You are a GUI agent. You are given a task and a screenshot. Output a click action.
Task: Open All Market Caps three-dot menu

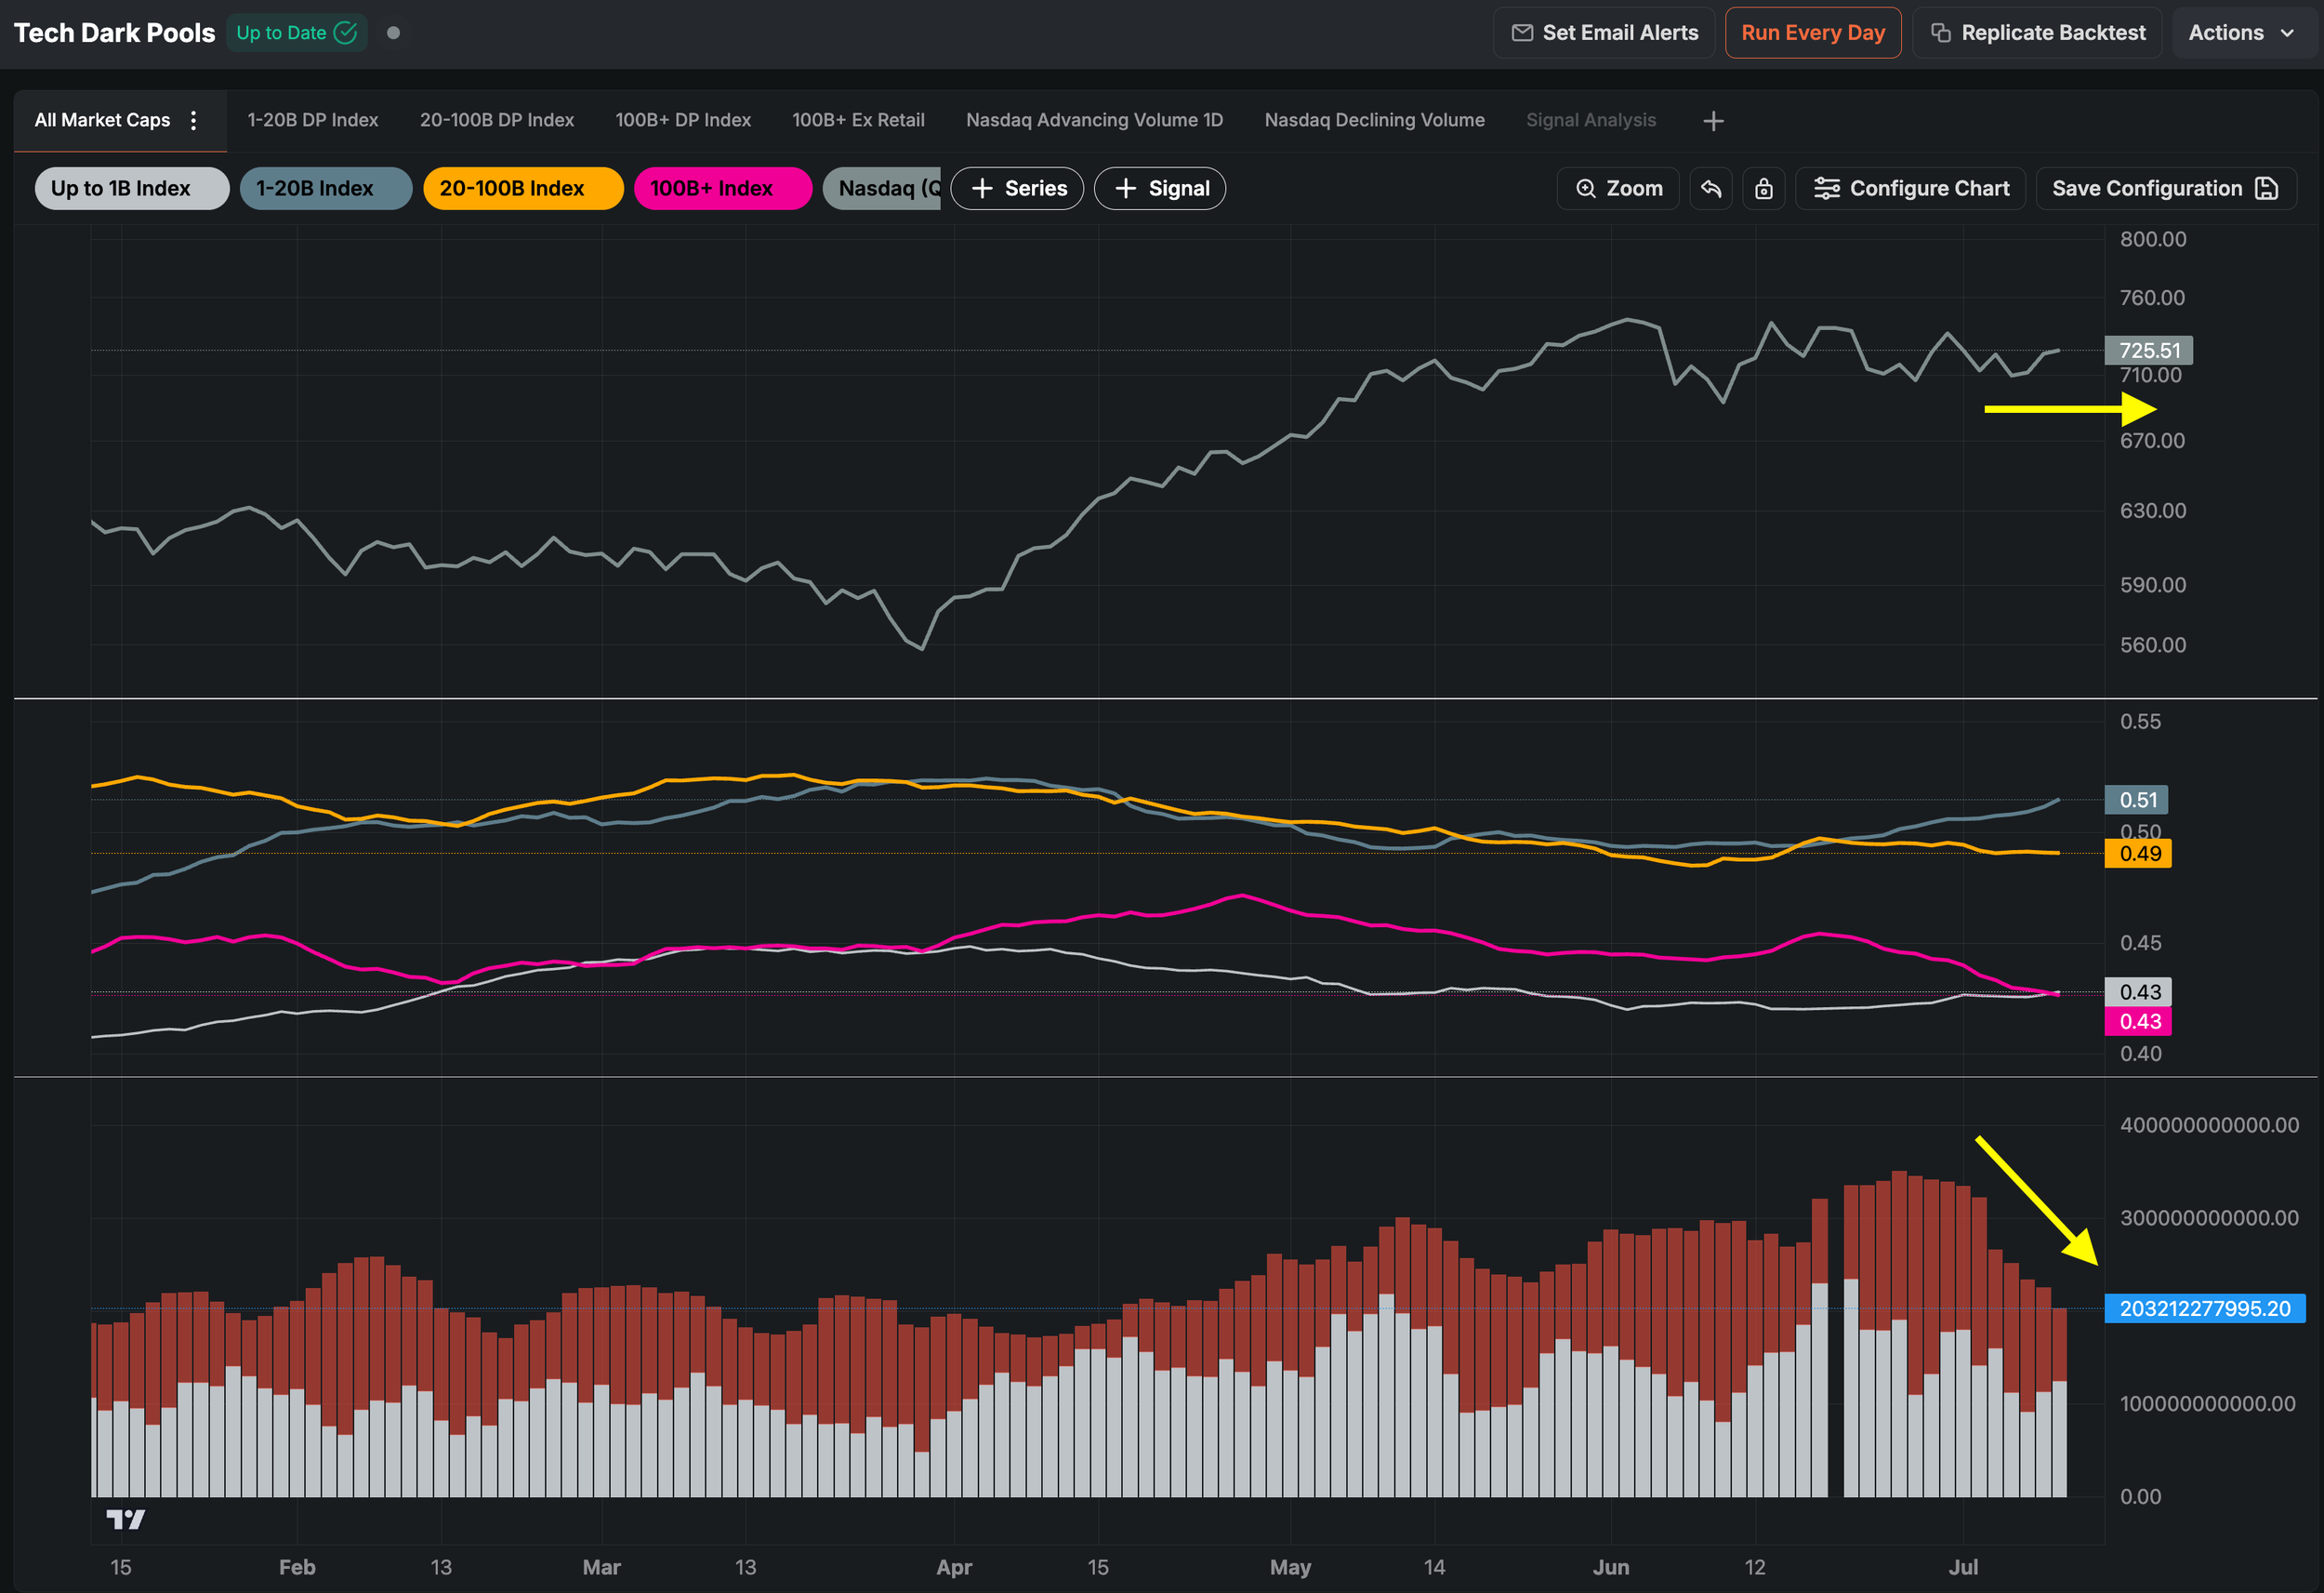click(x=194, y=120)
